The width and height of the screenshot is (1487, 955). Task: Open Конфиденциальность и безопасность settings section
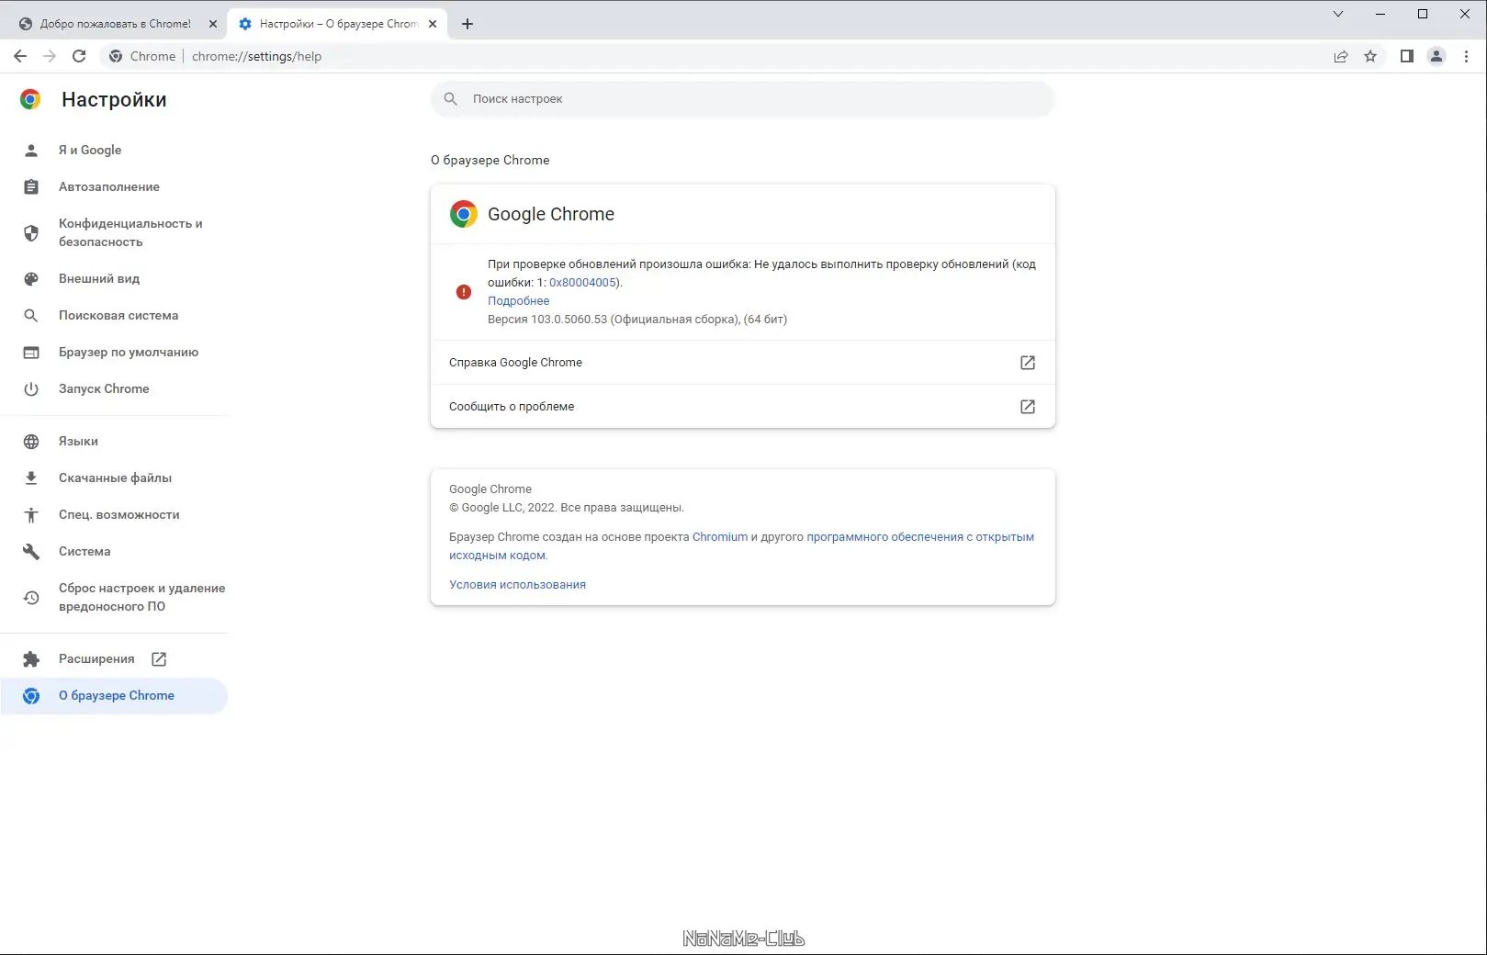[130, 232]
